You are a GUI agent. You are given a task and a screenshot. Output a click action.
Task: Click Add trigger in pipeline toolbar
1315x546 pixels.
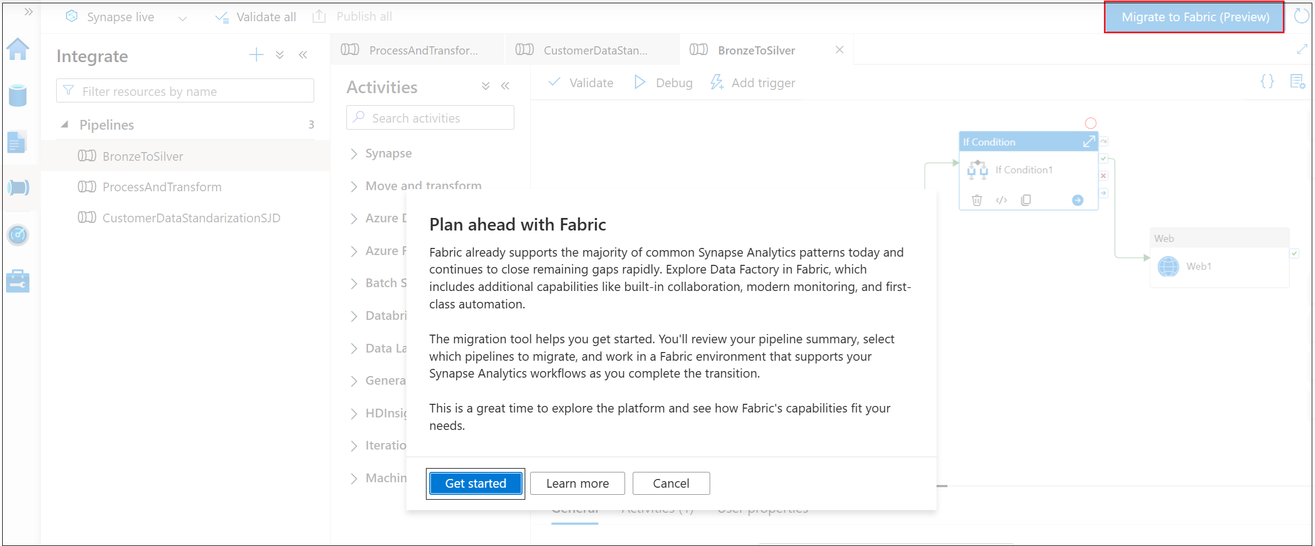[x=753, y=83]
